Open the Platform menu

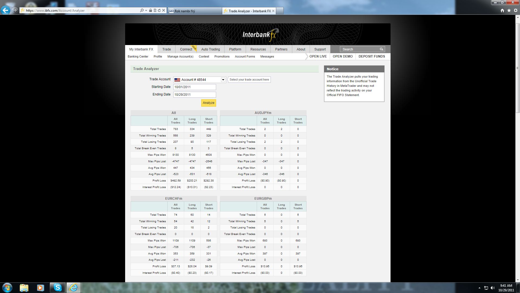pos(235,49)
